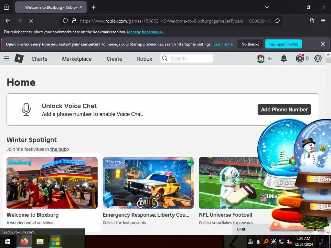331x248 pixels.
Task: Open Firefox application menu
Action: click(x=323, y=21)
